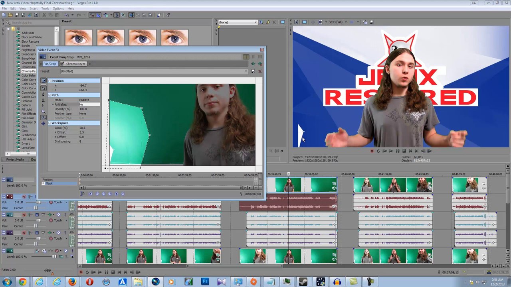Switch to the Project Media tab

15,159
